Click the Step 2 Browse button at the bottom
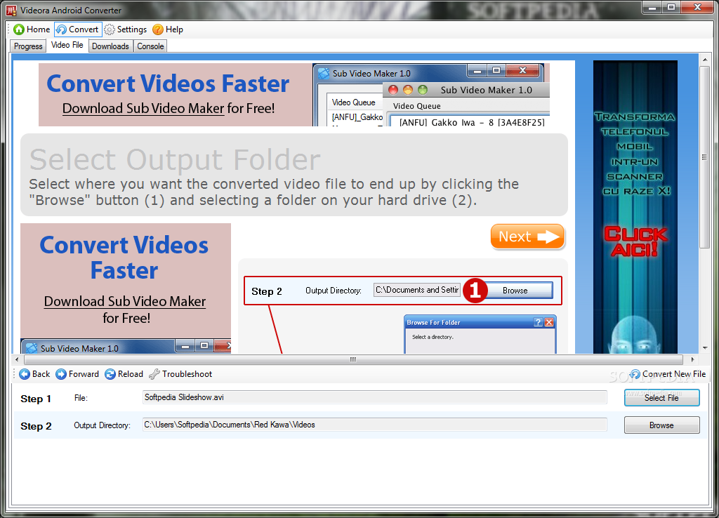Image resolution: width=719 pixels, height=518 pixels. point(661,425)
